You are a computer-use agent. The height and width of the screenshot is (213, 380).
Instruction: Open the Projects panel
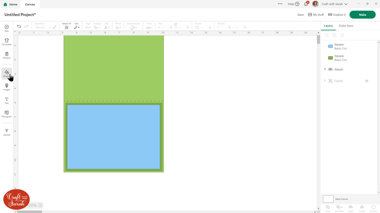pyautogui.click(x=7, y=55)
